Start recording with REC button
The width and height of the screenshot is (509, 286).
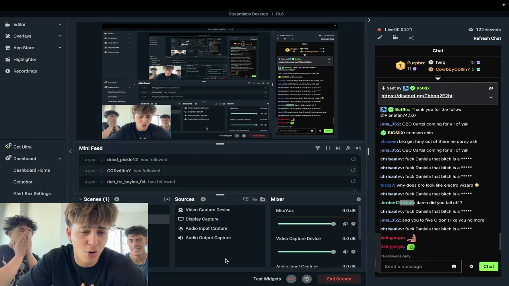[291, 279]
